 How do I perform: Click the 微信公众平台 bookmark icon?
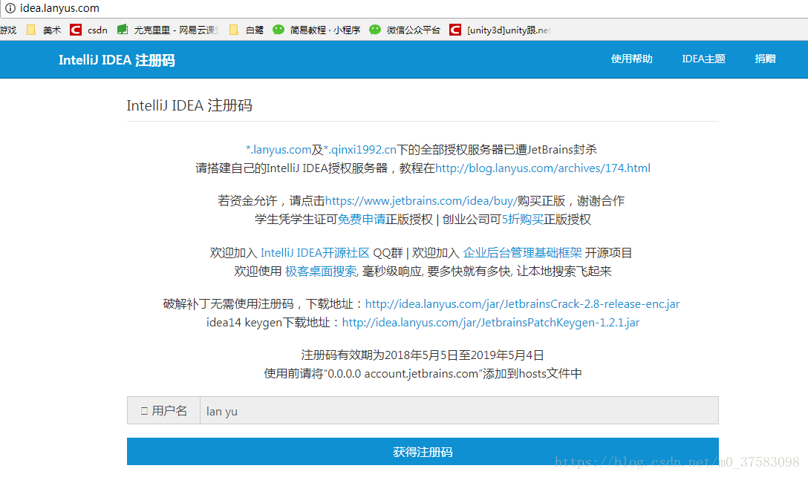[x=375, y=30]
